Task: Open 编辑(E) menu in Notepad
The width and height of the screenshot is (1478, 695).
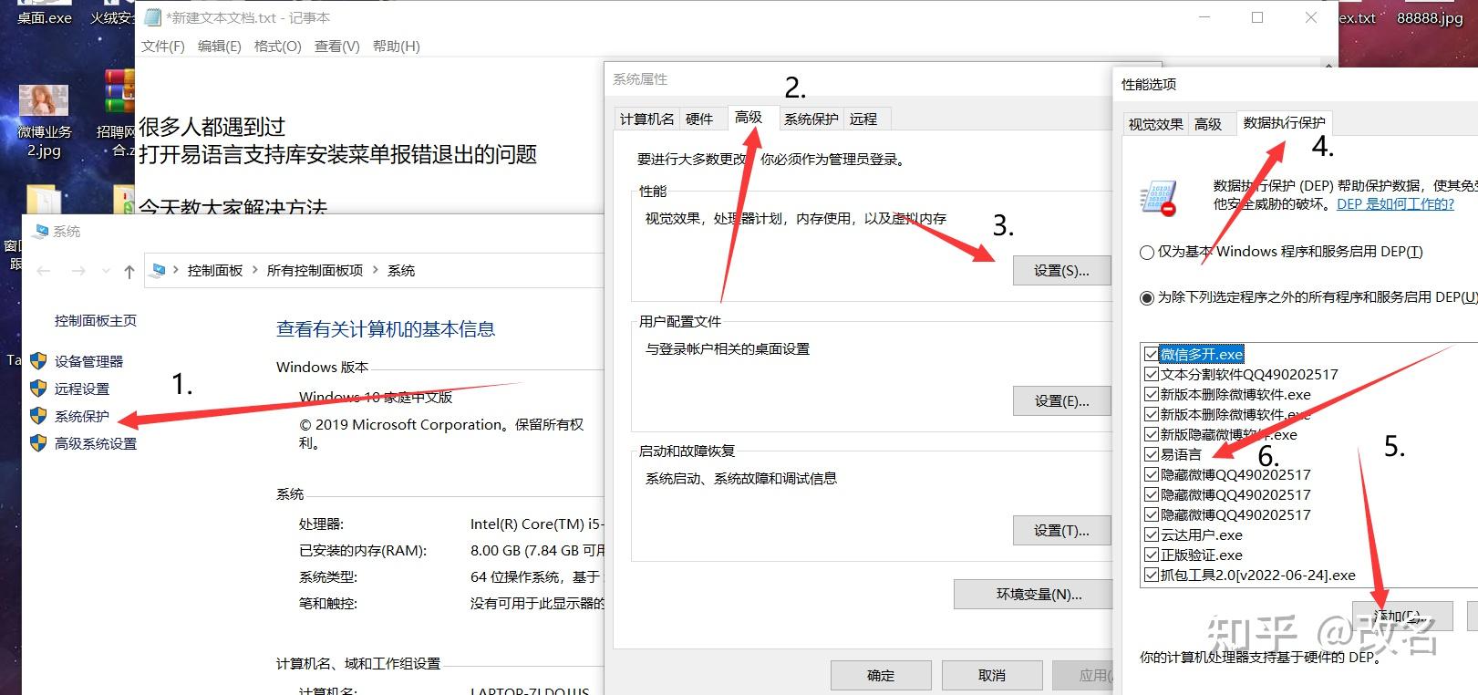Action: click(x=220, y=46)
